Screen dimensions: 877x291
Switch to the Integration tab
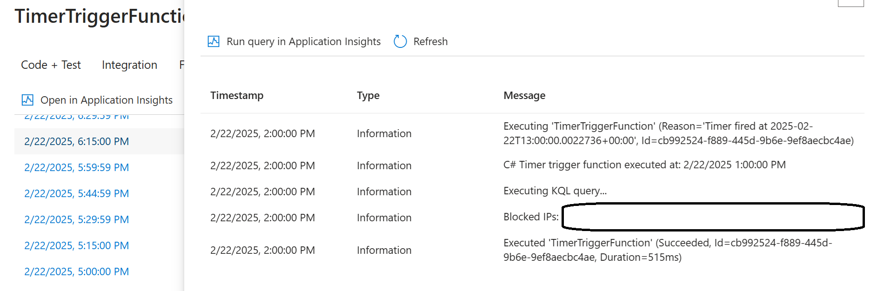129,65
